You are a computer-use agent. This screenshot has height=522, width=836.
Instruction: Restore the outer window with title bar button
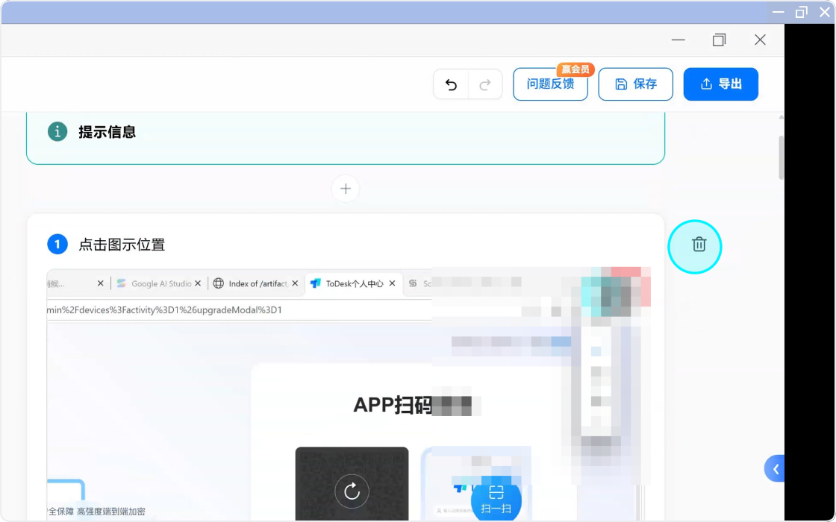[x=802, y=12]
